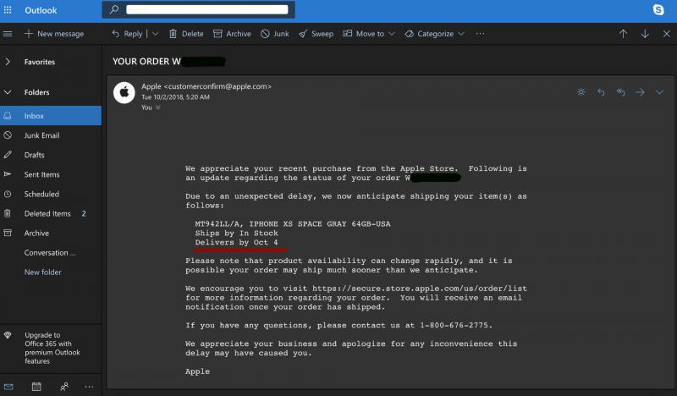
Task: Click the New message button
Action: pos(54,34)
